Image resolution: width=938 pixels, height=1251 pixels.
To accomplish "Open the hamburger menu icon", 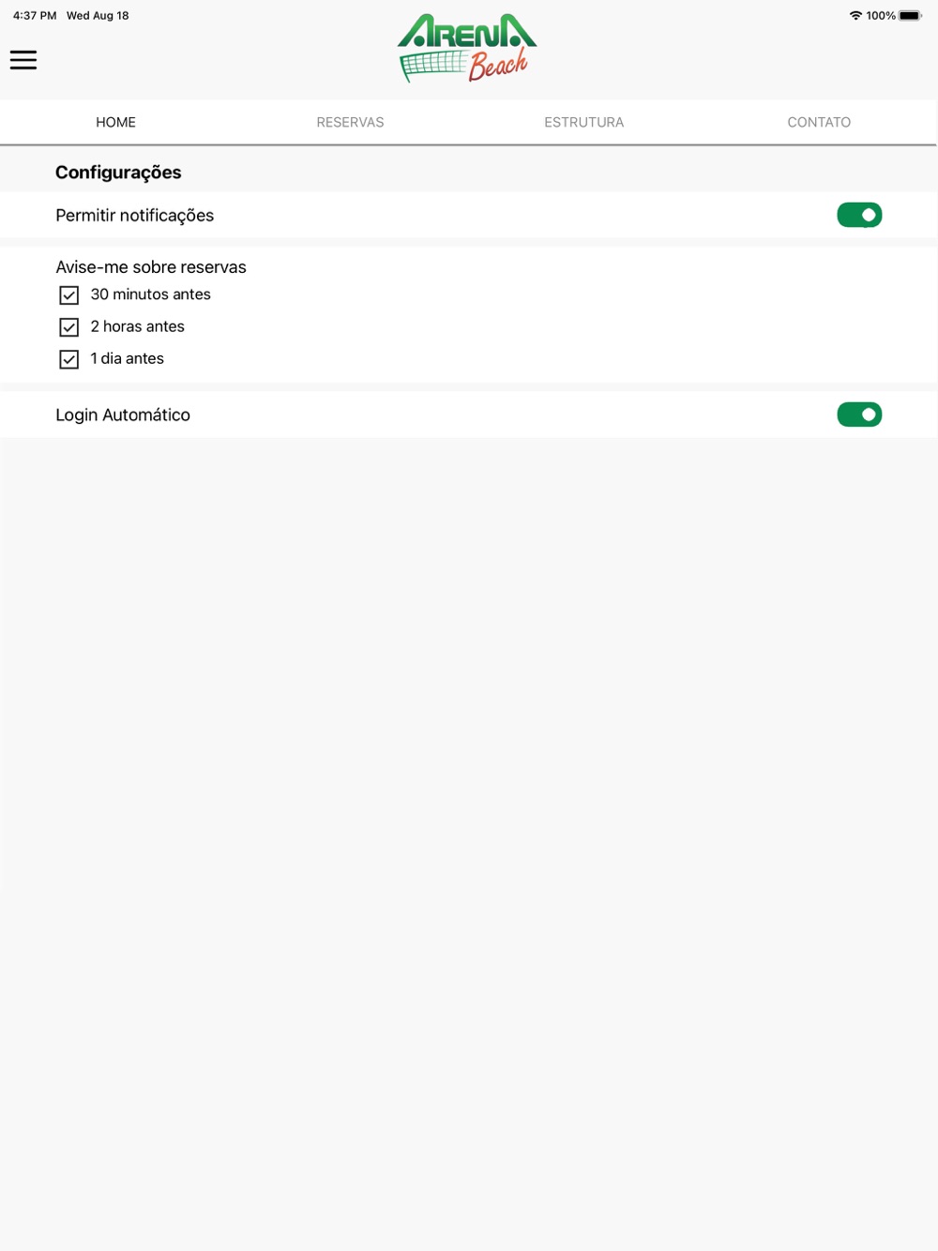I will coord(23,60).
